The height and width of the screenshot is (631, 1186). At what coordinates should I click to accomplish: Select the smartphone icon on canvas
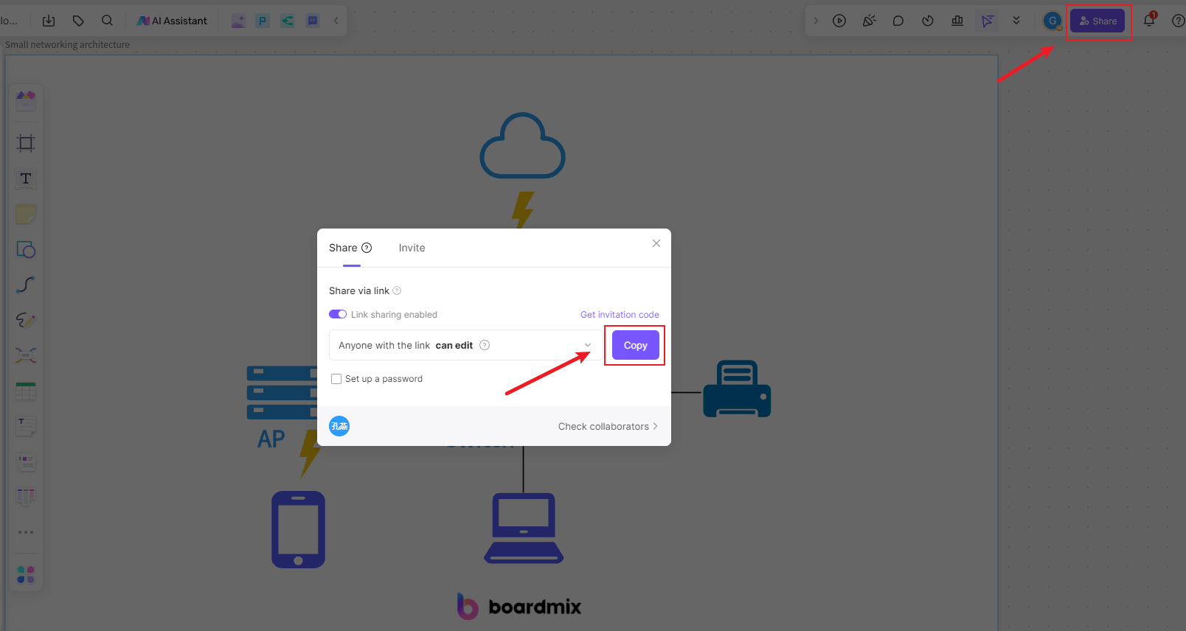[x=298, y=529]
